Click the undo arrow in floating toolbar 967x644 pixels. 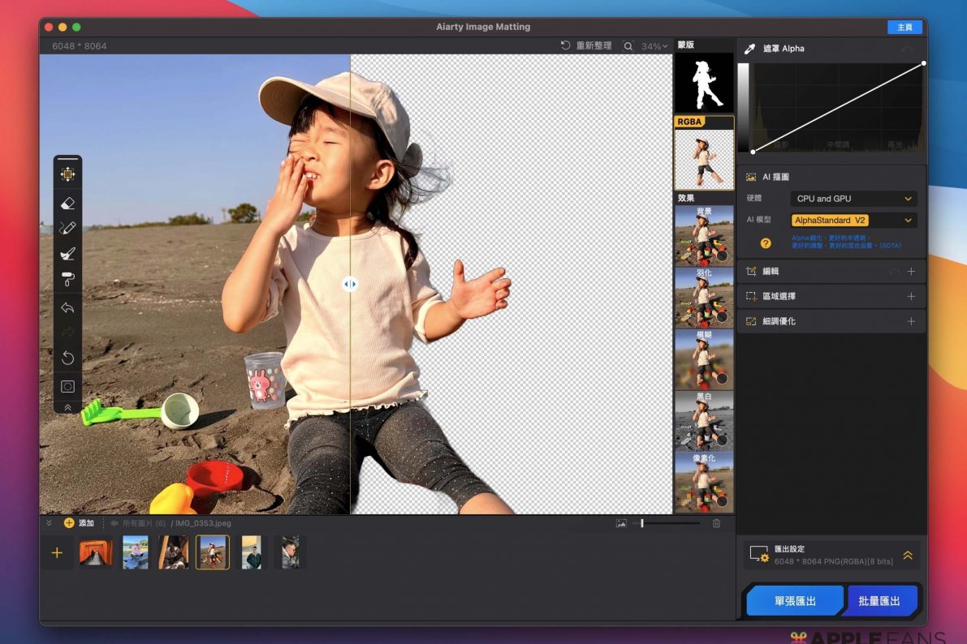pyautogui.click(x=67, y=307)
